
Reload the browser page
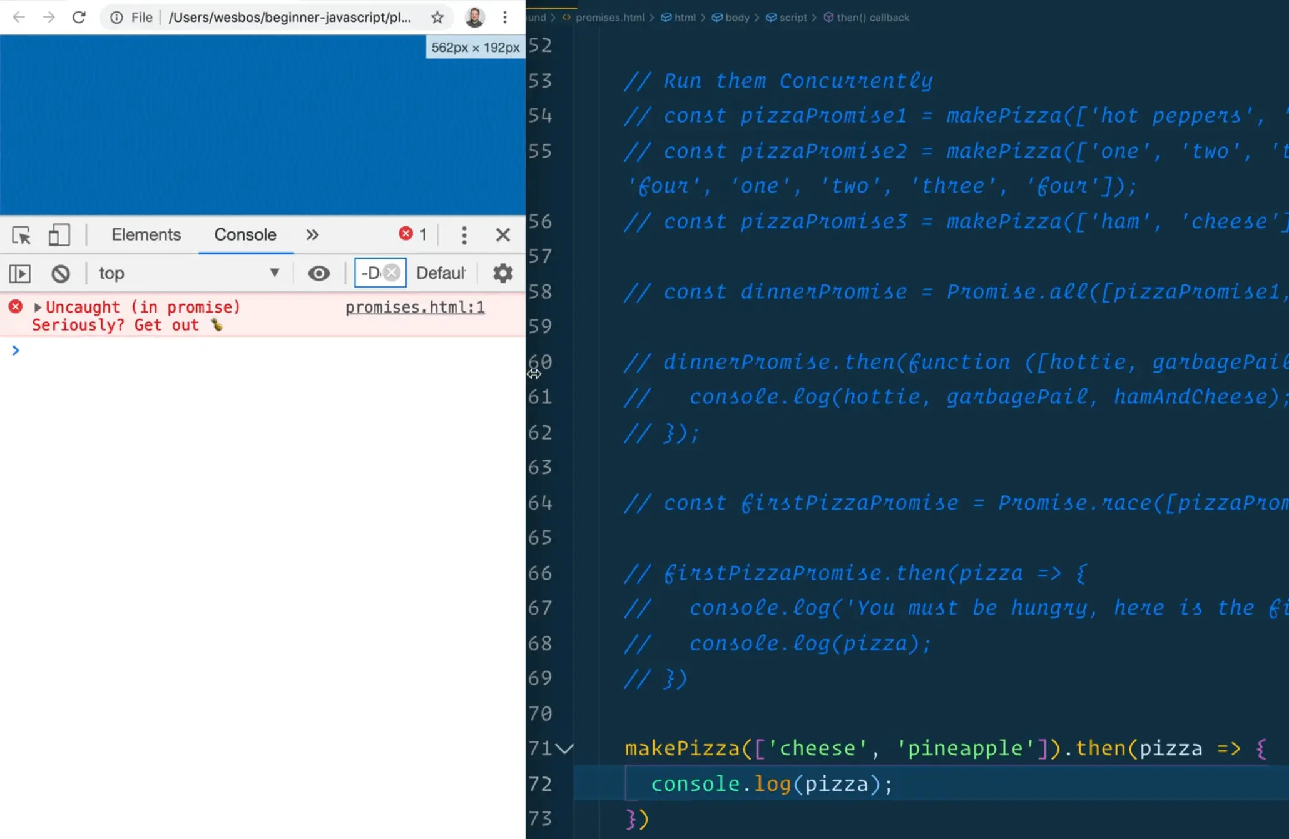click(79, 18)
